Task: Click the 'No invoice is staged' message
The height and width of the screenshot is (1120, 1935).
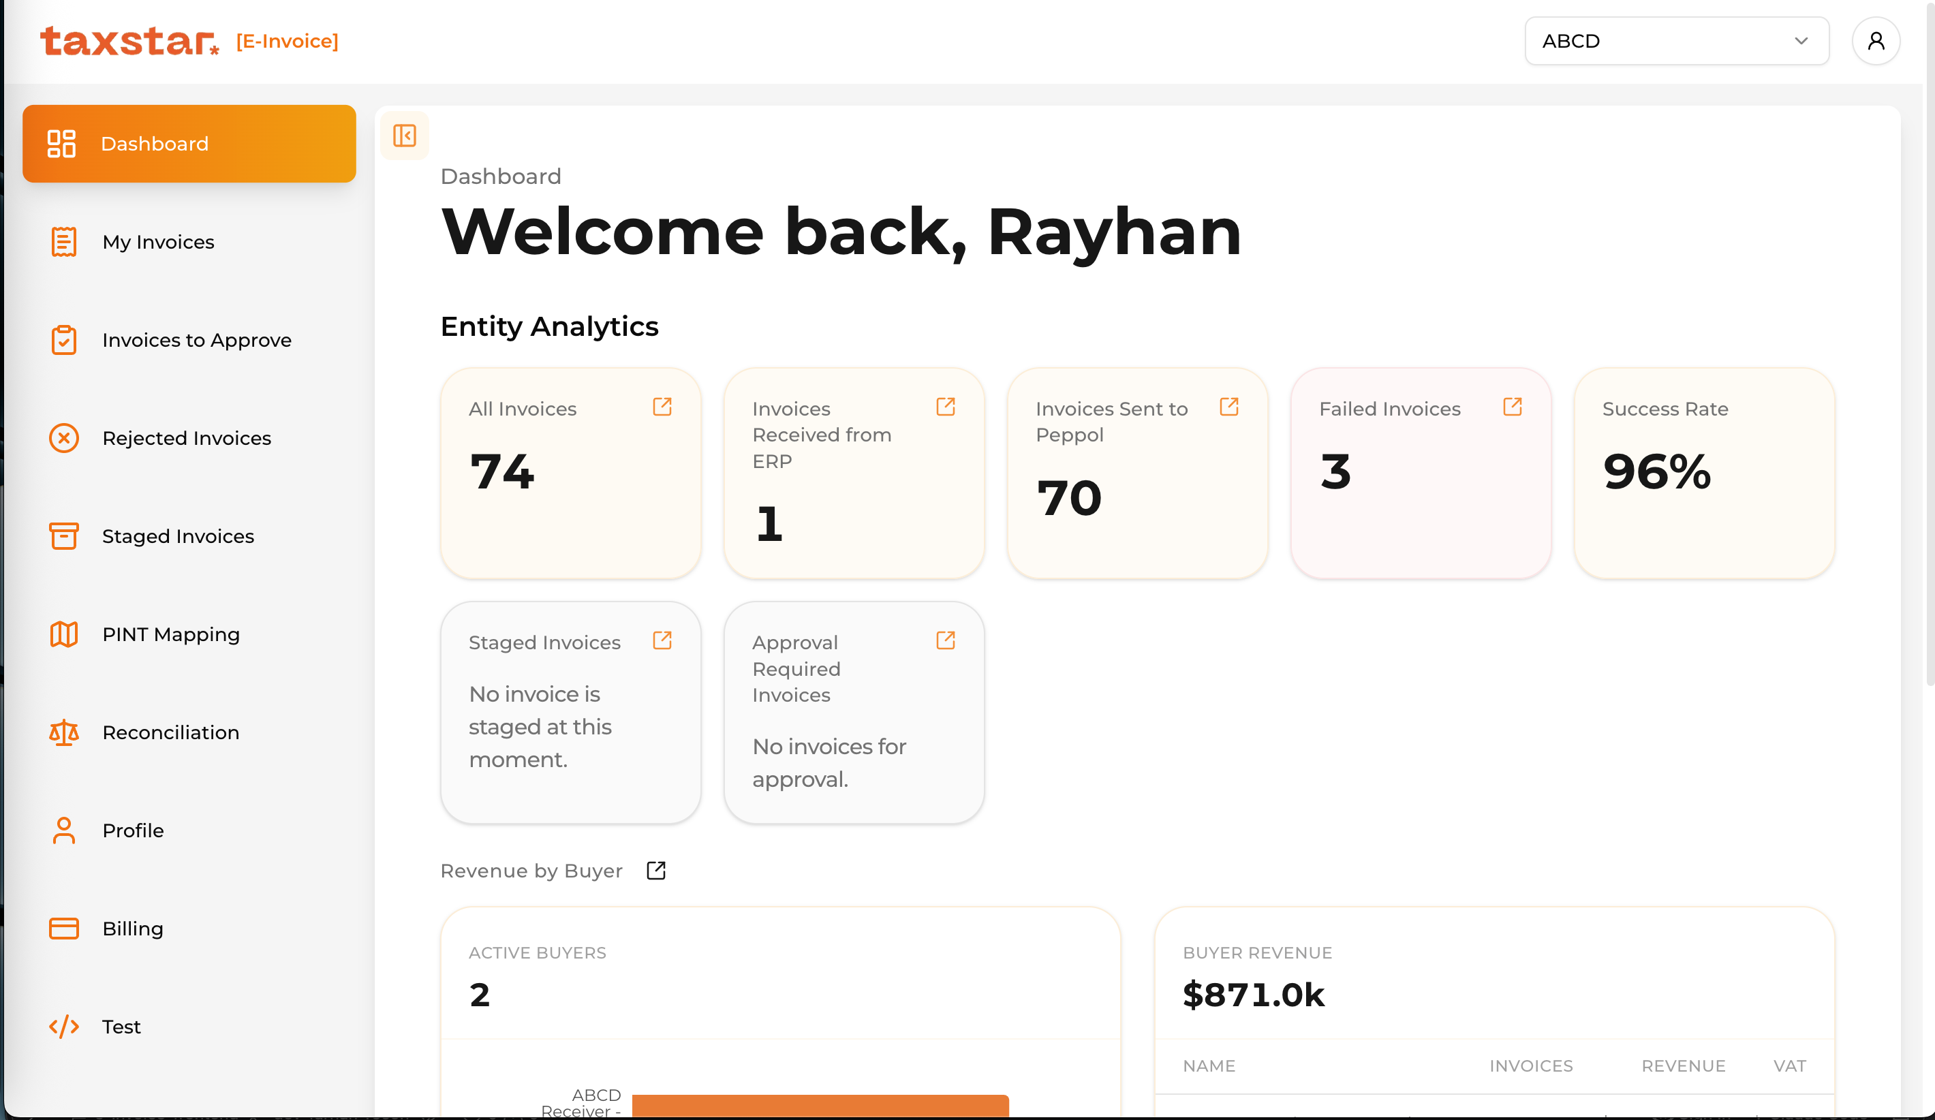Action: (x=540, y=726)
